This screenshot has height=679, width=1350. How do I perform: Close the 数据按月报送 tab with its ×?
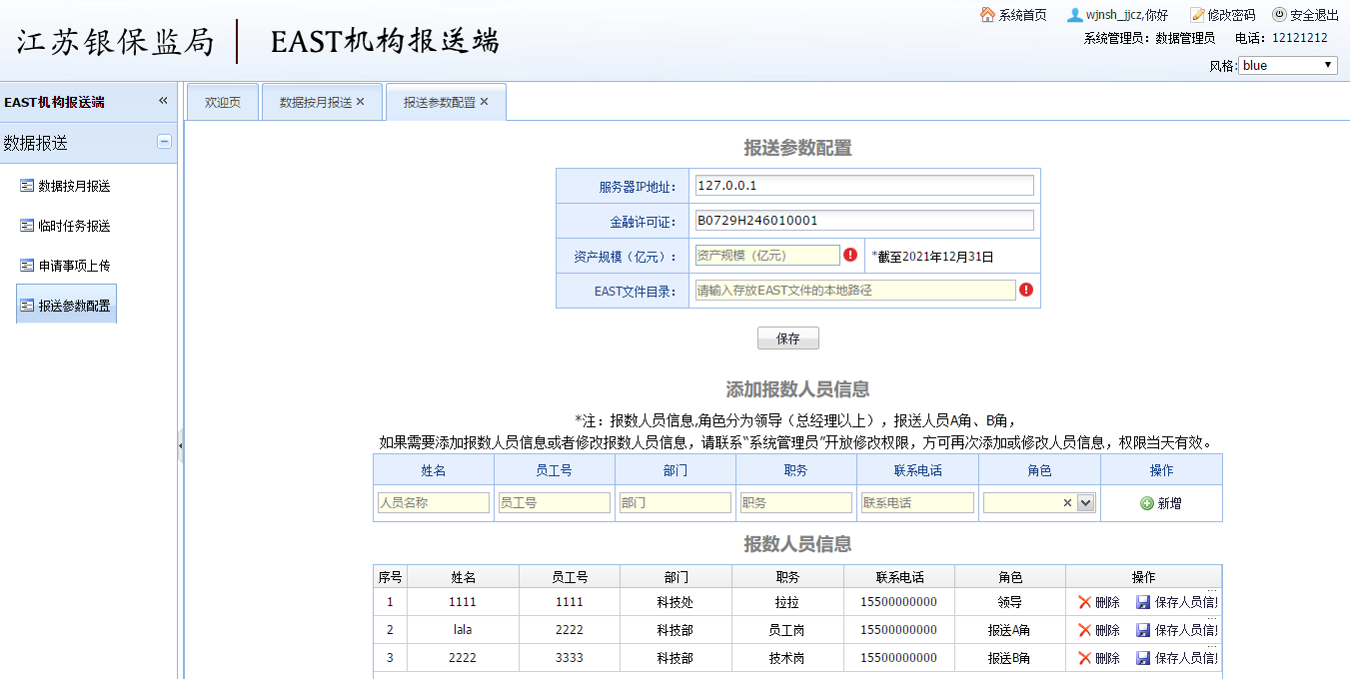pos(361,102)
